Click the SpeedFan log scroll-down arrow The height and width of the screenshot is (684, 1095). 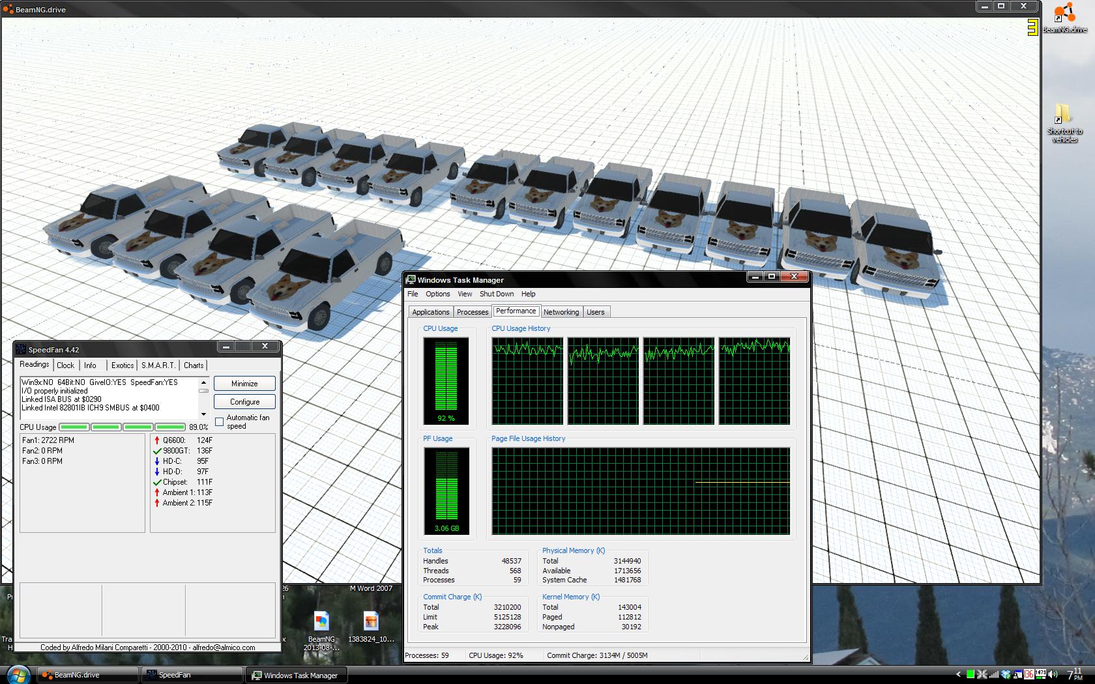[x=204, y=414]
